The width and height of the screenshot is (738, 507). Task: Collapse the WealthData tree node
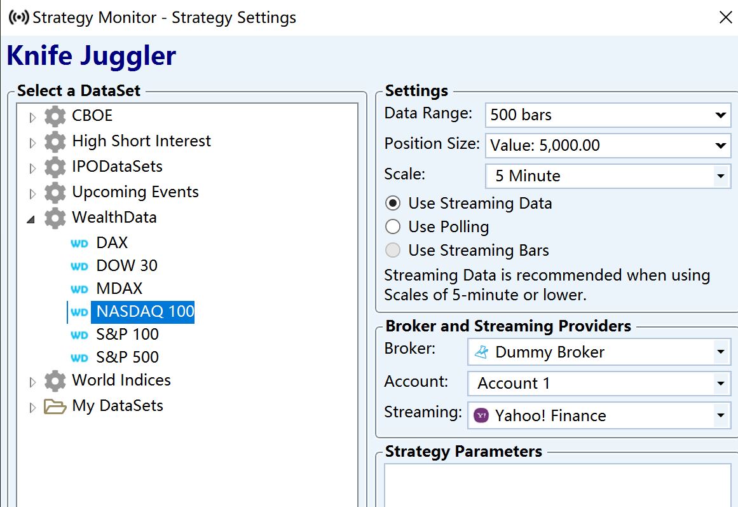click(31, 219)
